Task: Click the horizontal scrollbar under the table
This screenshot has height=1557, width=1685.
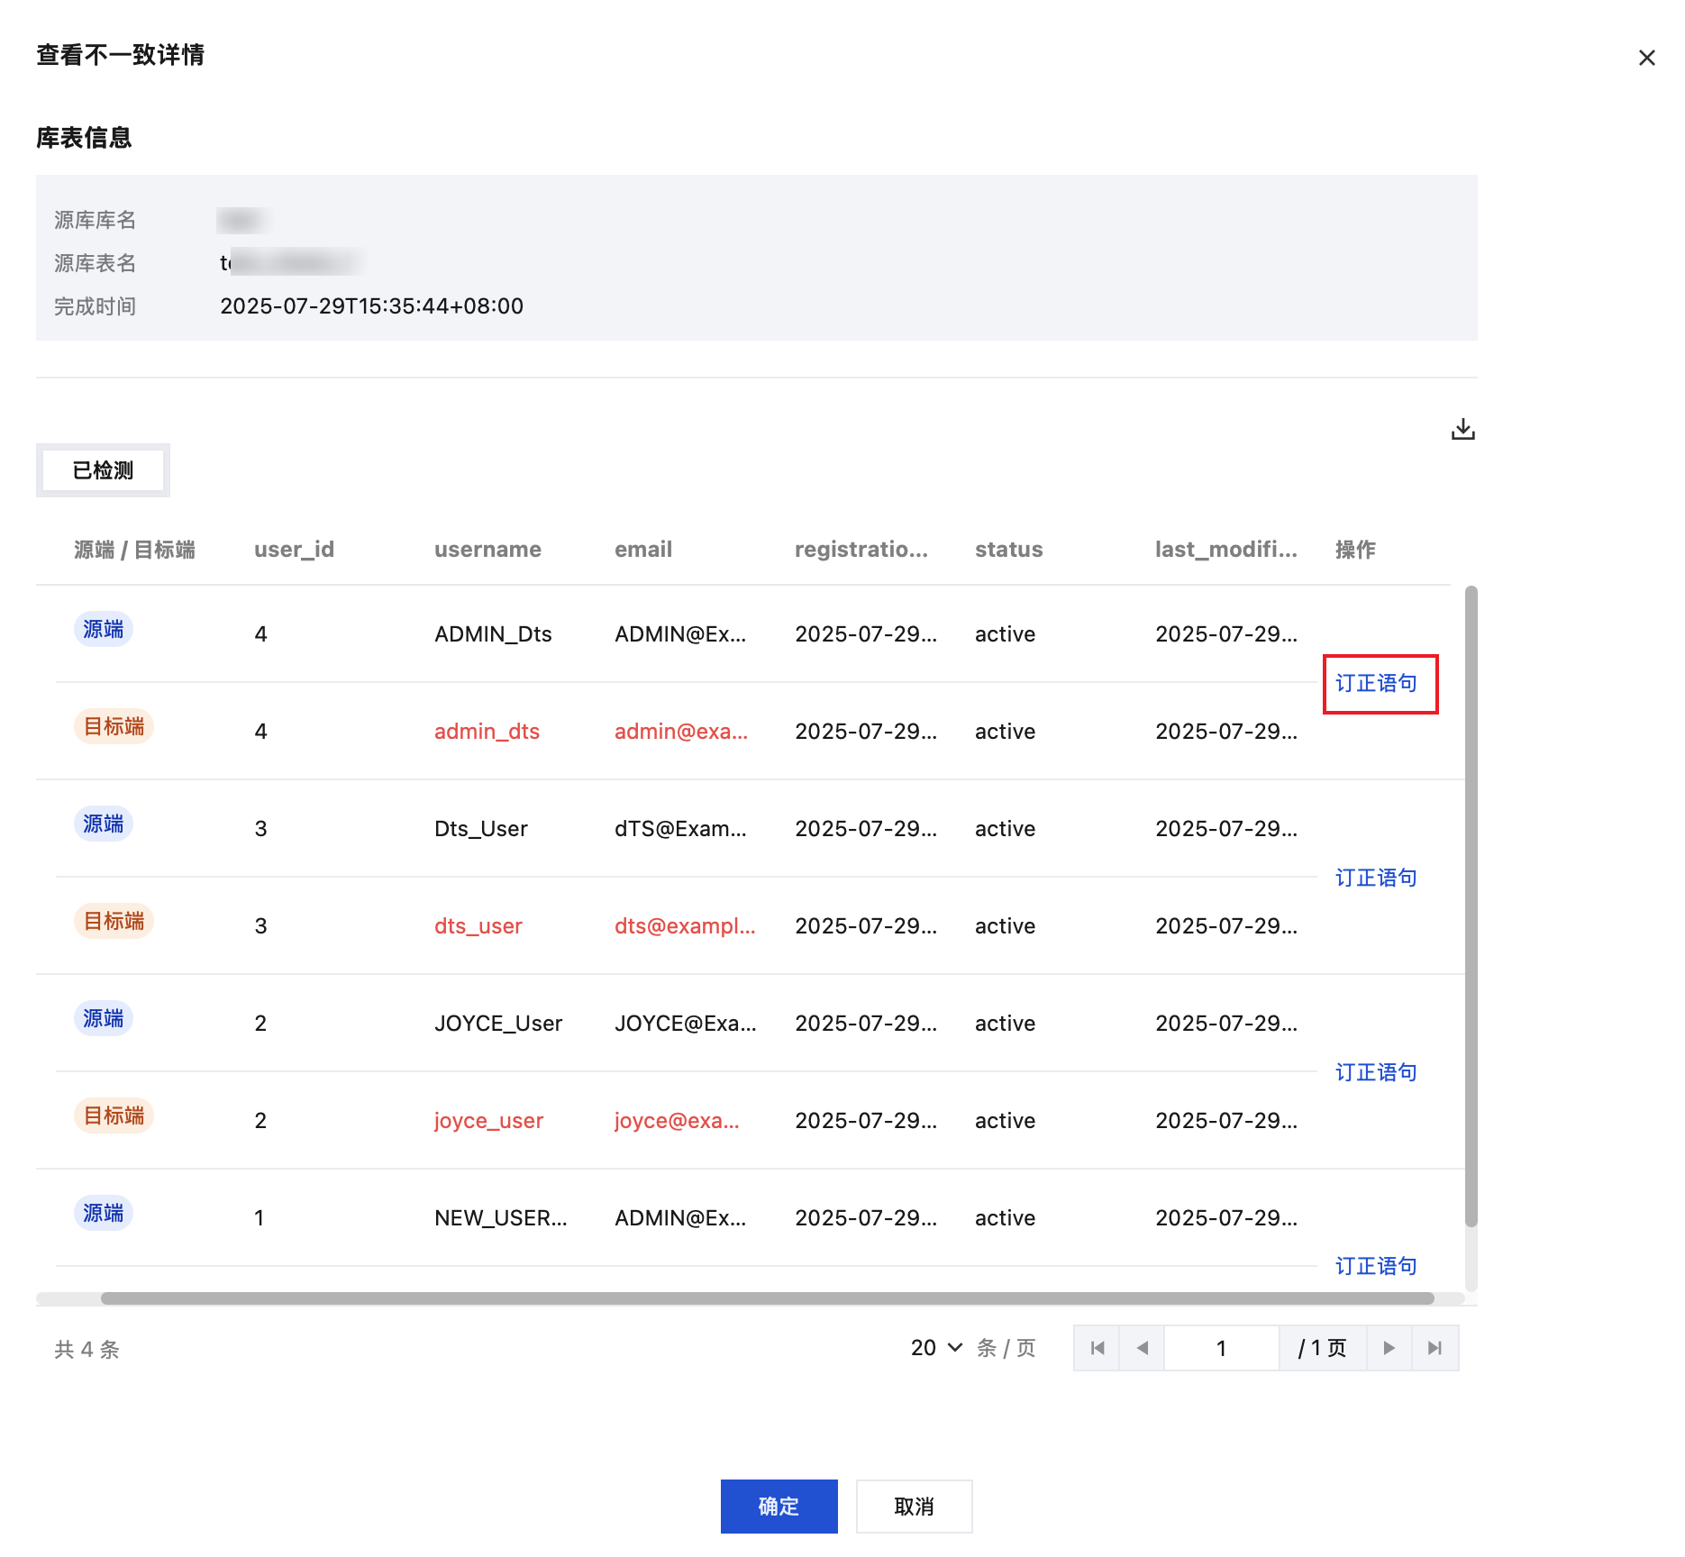Action: pos(766,1298)
